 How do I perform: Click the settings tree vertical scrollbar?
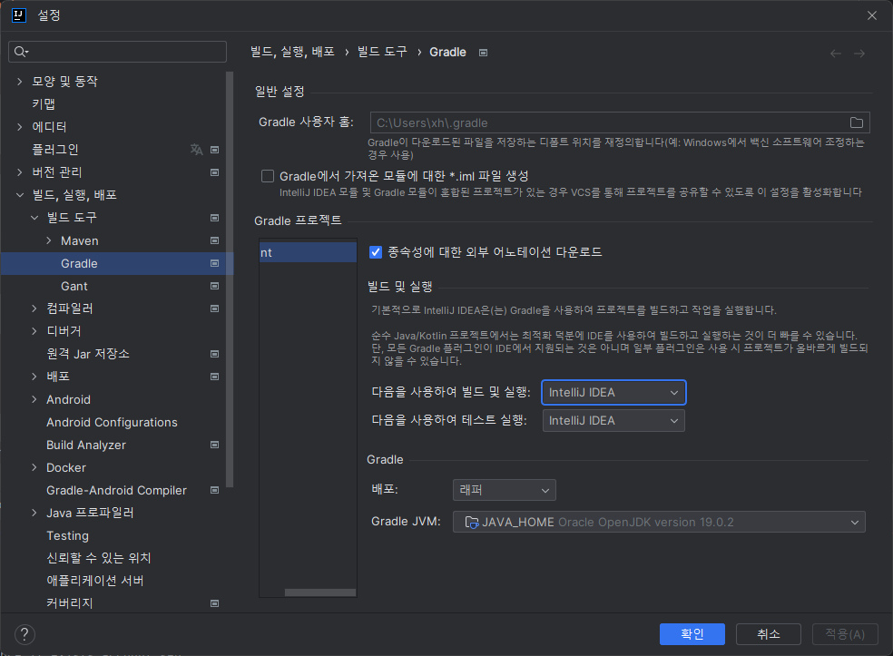(x=230, y=279)
